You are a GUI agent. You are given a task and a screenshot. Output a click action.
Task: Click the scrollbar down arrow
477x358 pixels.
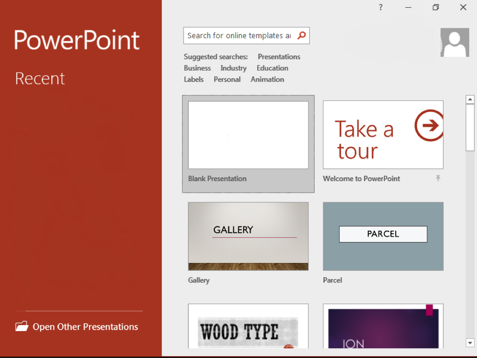click(470, 343)
